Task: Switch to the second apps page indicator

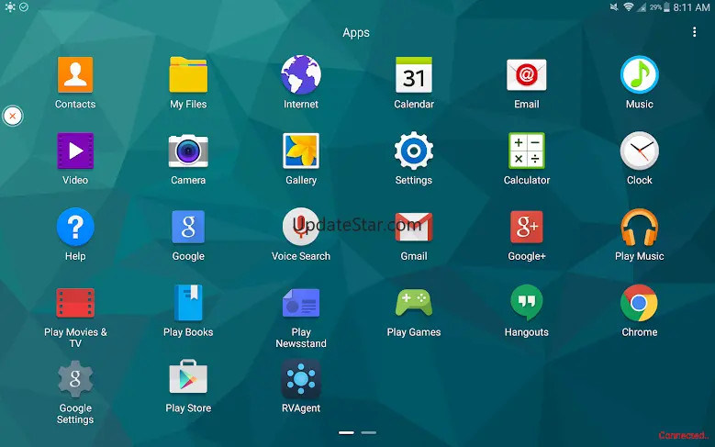Action: pyautogui.click(x=368, y=432)
